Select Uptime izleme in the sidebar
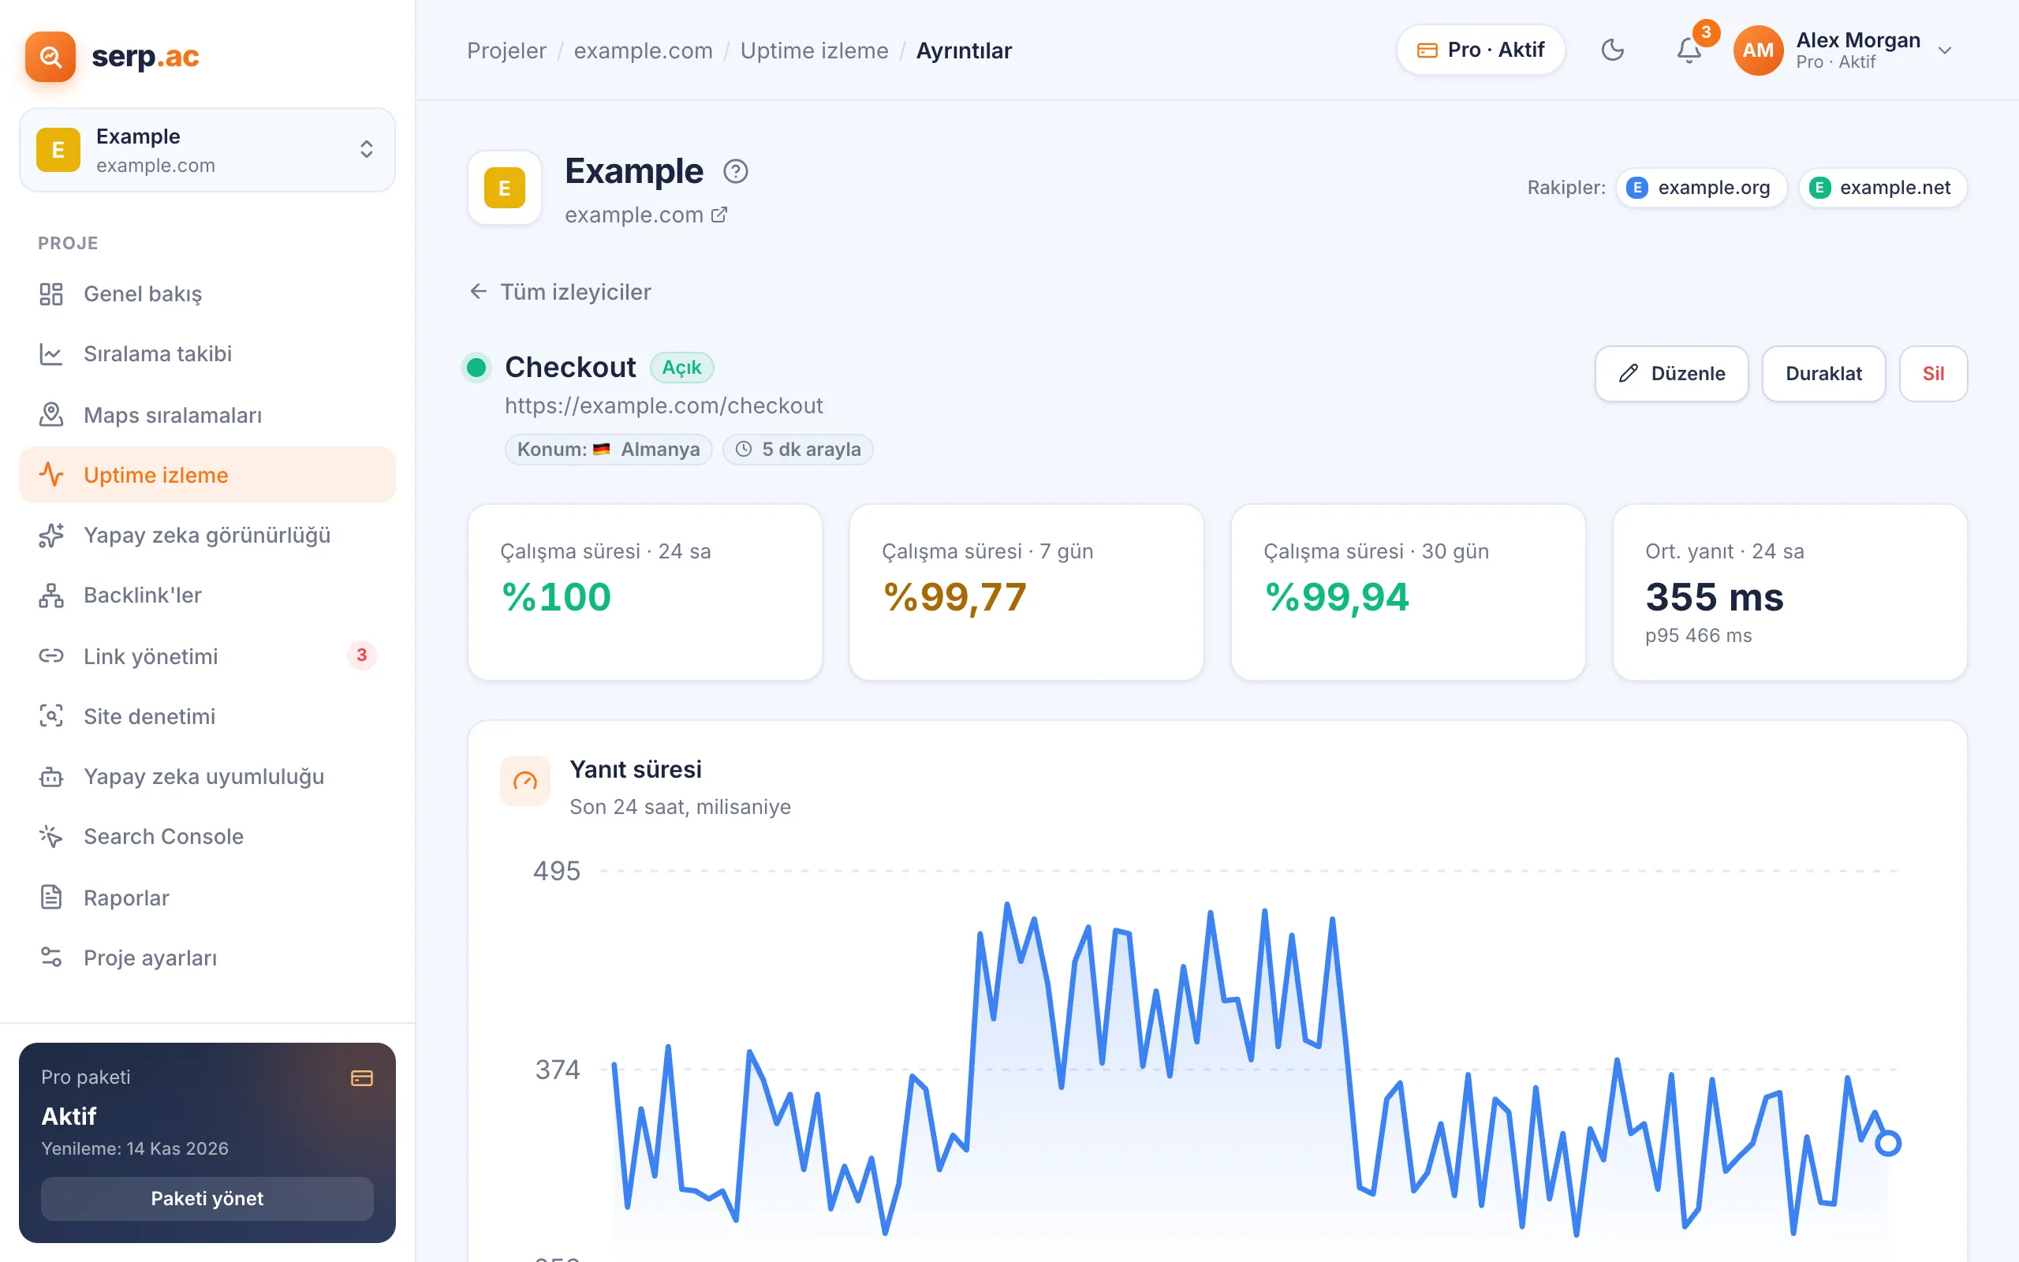The width and height of the screenshot is (2019, 1262). click(207, 475)
